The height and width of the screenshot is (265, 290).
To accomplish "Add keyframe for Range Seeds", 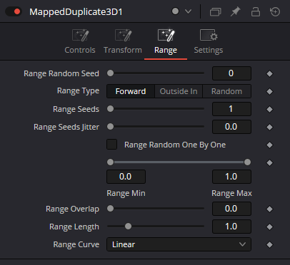I will point(269,109).
